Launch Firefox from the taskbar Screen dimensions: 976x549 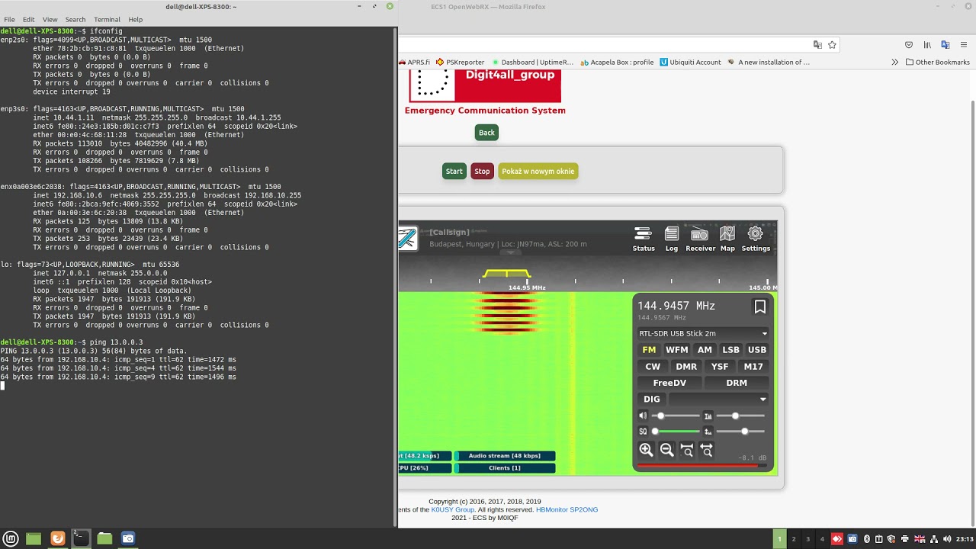pyautogui.click(x=57, y=538)
